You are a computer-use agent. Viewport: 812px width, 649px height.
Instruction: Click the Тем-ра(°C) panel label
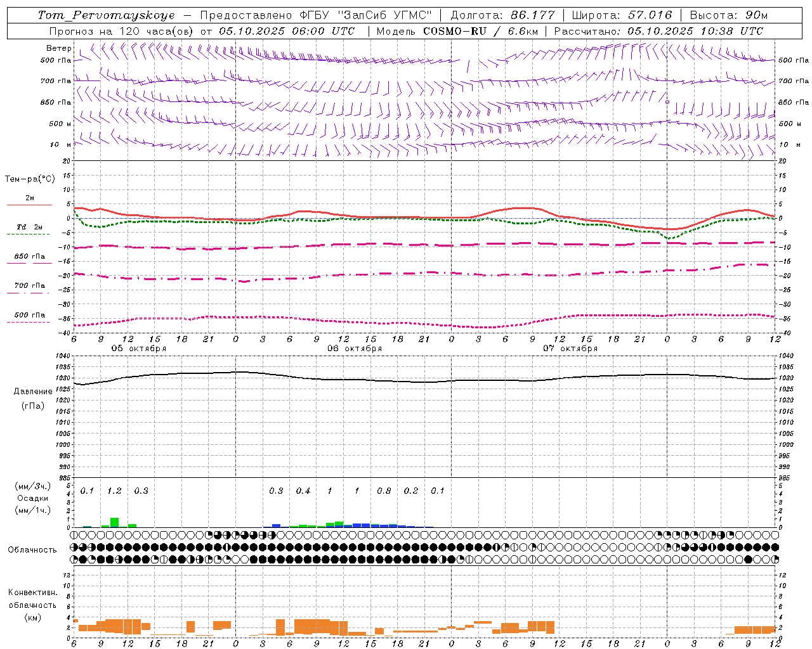30,179
